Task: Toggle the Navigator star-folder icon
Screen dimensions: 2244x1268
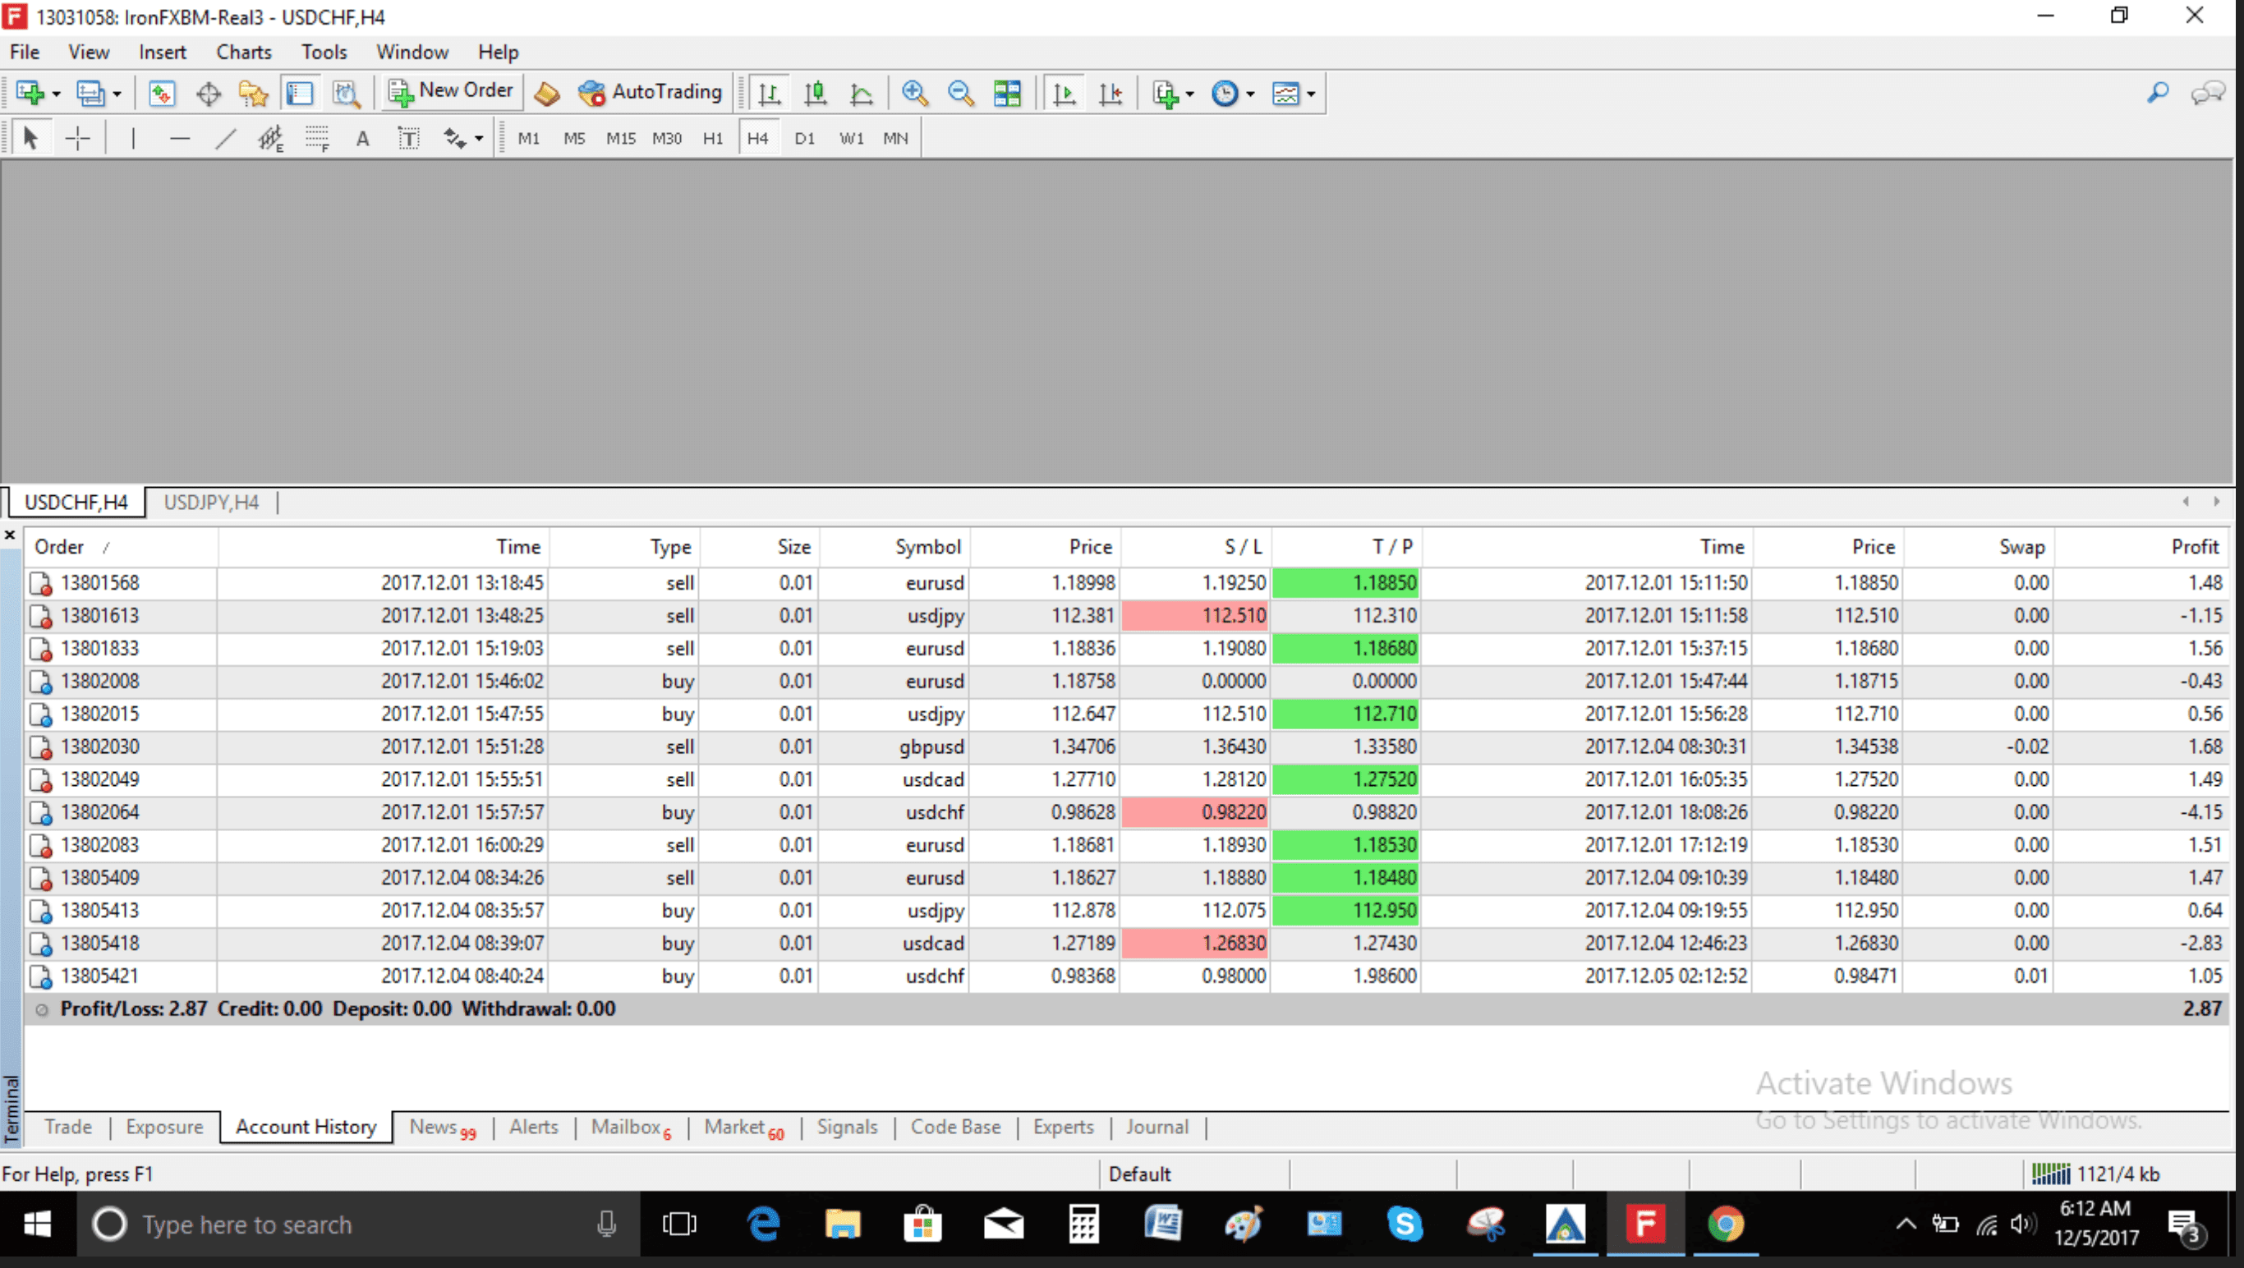Action: coord(254,93)
